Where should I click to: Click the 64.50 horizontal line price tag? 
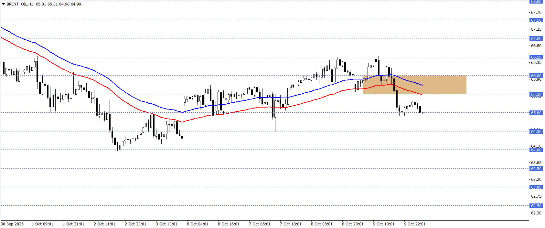(x=536, y=131)
